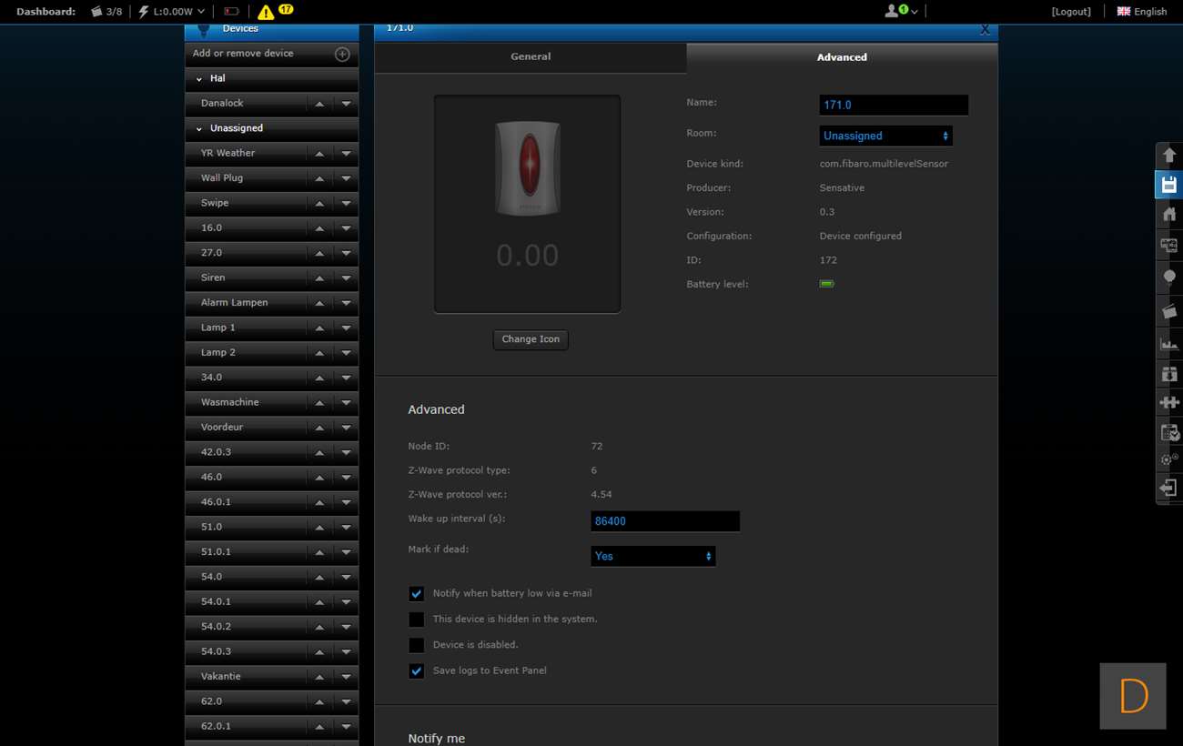Image resolution: width=1183 pixels, height=746 pixels.
Task: Select the Advanced tab
Action: pyautogui.click(x=841, y=57)
